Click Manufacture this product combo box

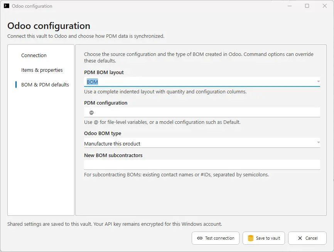click(x=202, y=143)
